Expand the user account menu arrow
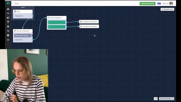Viewport: 181px width, 102px height. (x=174, y=4)
